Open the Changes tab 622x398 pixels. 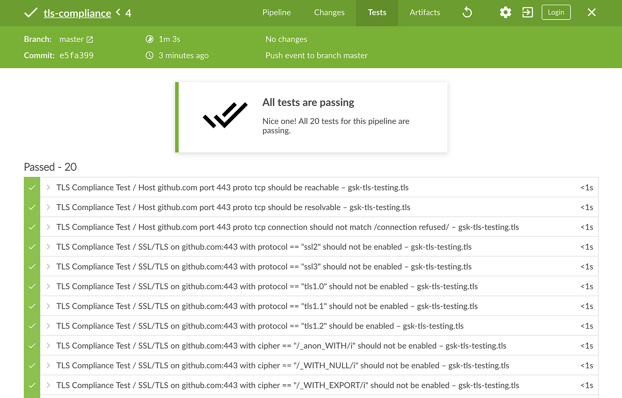click(x=329, y=12)
